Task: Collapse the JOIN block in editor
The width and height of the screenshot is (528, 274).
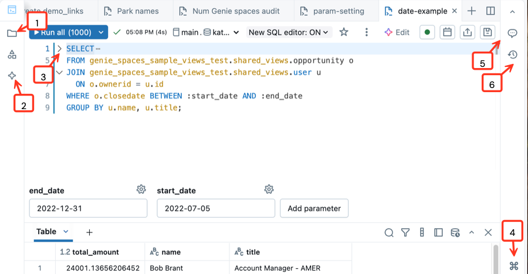Action: pyautogui.click(x=59, y=72)
